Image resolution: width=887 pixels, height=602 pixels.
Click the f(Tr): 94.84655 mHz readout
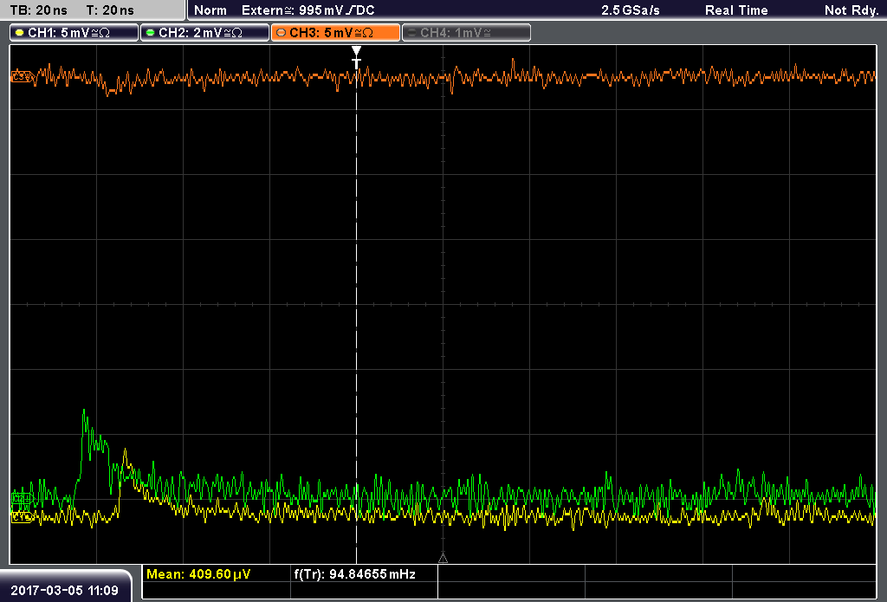[x=354, y=574]
